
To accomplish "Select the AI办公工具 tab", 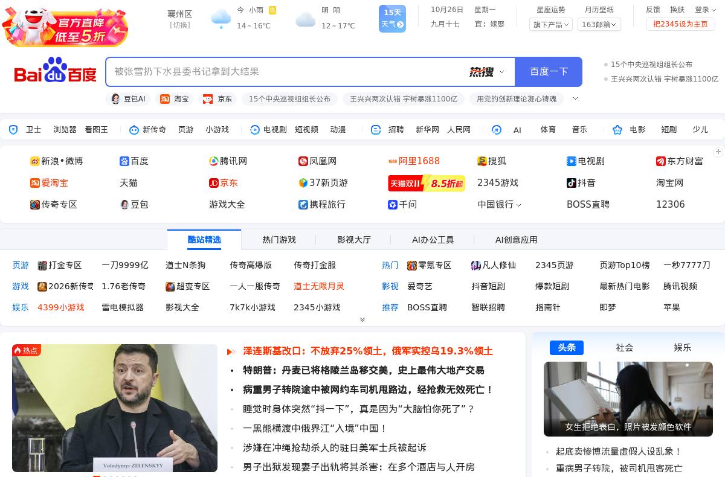I will coord(433,240).
